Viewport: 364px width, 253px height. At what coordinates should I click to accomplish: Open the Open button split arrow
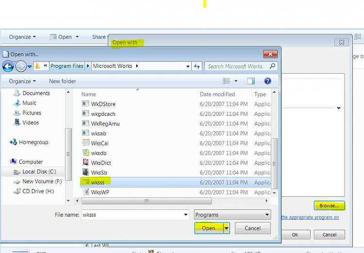(227, 228)
